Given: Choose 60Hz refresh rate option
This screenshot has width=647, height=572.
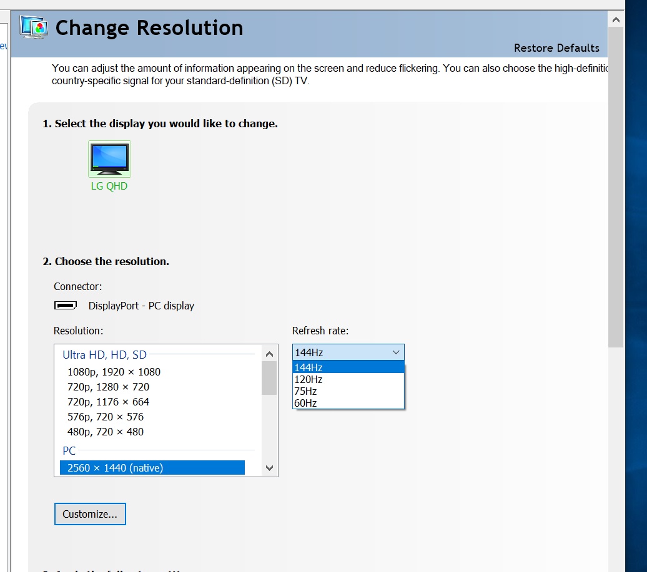Looking at the screenshot, I should click(x=348, y=402).
